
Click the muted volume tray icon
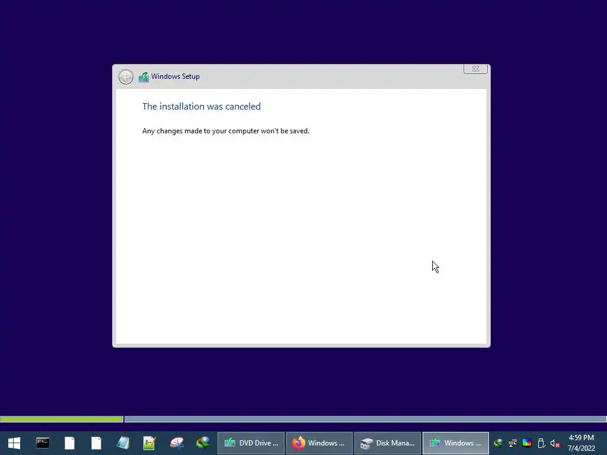(x=555, y=443)
